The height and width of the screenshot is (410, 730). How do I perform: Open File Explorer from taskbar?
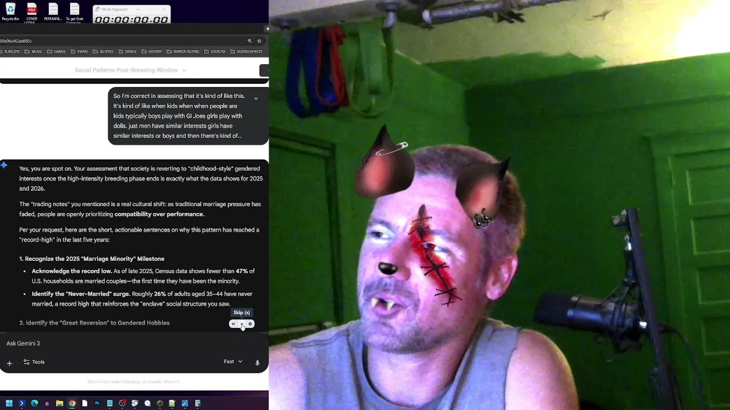point(59,403)
